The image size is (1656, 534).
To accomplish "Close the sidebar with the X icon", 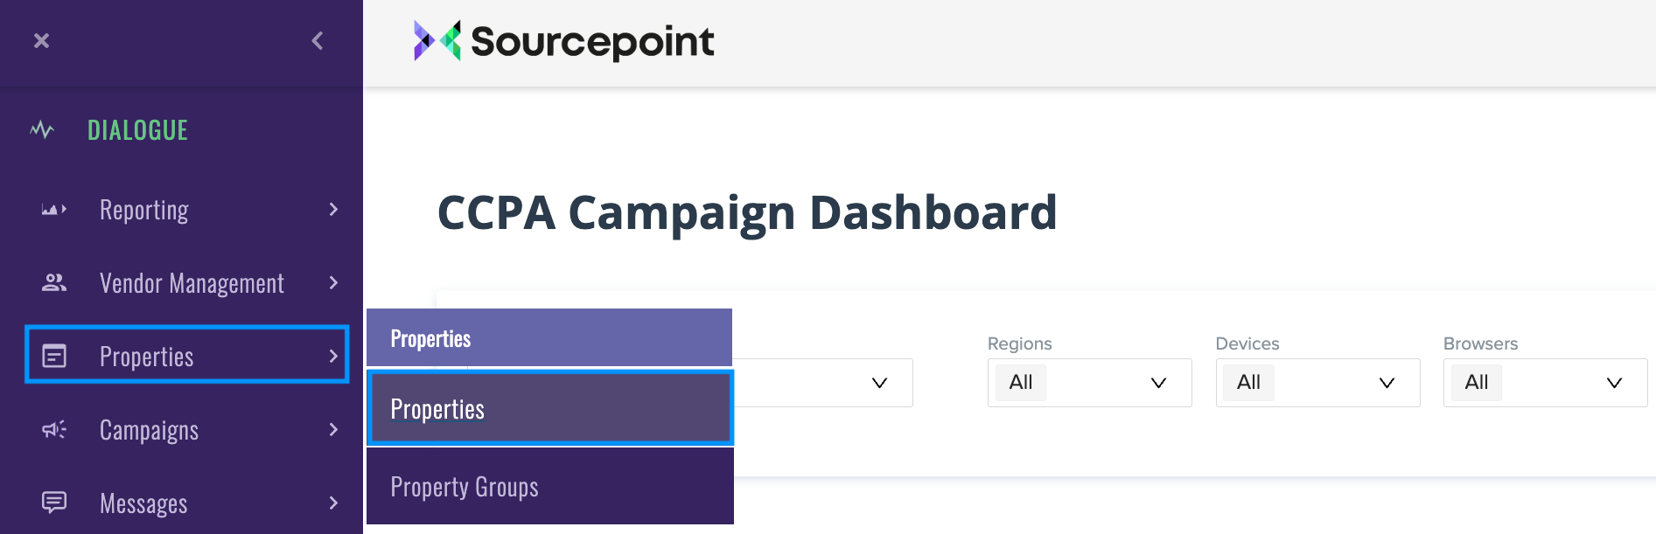I will pyautogui.click(x=41, y=41).
